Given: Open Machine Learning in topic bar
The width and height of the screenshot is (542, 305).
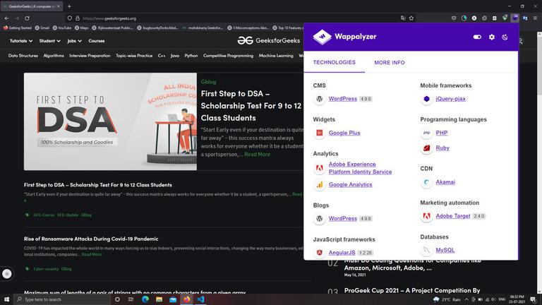Looking at the screenshot, I should coord(276,56).
